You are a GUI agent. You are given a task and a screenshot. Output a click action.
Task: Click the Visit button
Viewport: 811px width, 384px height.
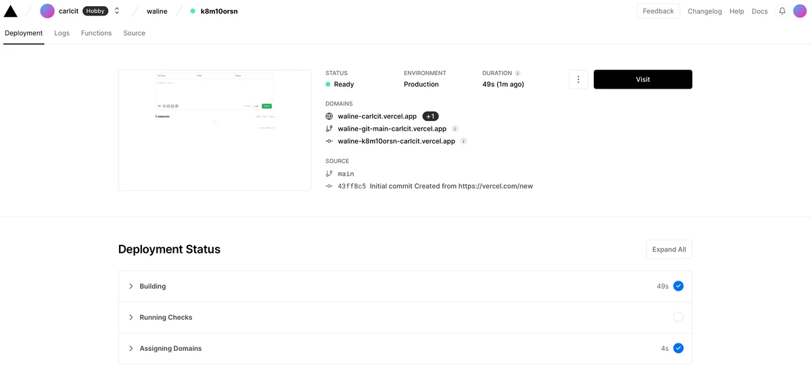tap(643, 80)
